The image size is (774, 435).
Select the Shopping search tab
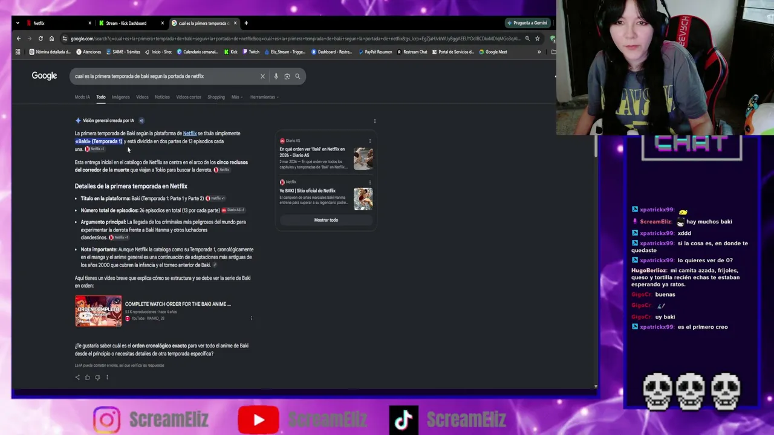pos(216,97)
